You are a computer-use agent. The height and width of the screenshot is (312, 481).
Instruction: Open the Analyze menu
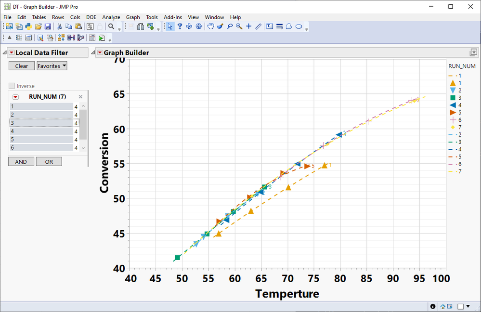coord(111,17)
